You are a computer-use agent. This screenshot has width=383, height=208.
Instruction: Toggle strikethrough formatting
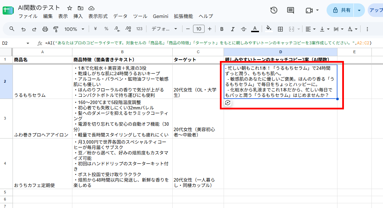244,29
